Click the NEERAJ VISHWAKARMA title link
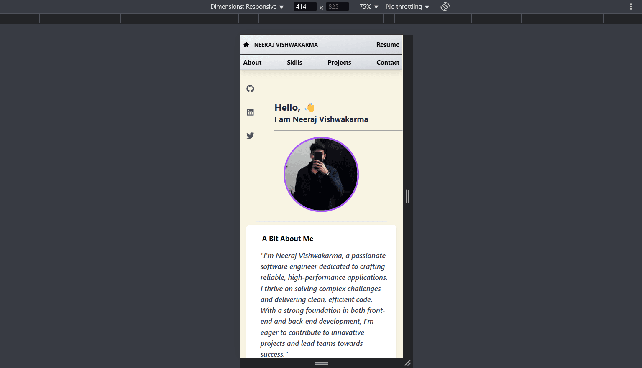Screen dimensions: 642x368 [286, 44]
